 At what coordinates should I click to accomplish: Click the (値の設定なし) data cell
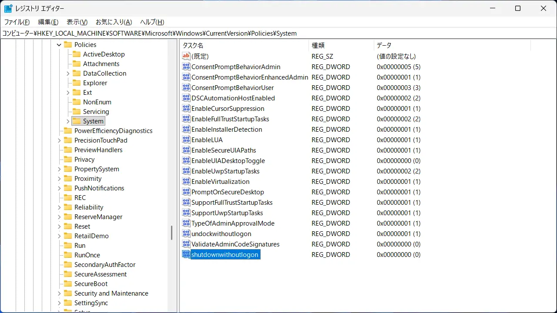396,56
